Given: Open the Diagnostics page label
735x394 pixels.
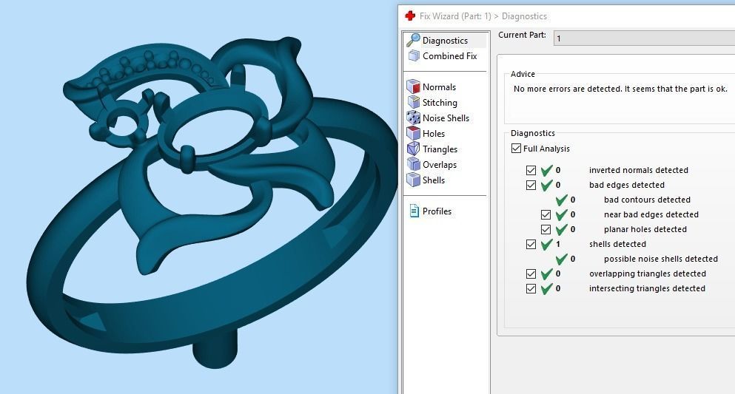Looking at the screenshot, I should coord(445,41).
